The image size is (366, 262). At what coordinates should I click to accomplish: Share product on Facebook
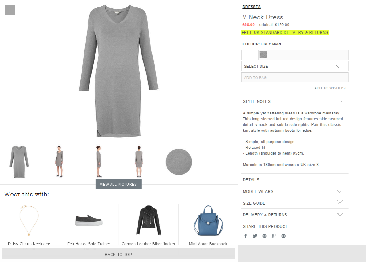[246, 236]
